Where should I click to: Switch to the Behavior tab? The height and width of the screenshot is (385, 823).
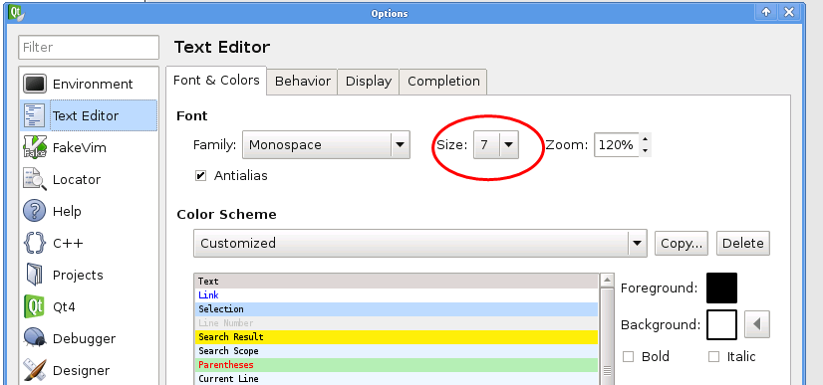pos(302,82)
